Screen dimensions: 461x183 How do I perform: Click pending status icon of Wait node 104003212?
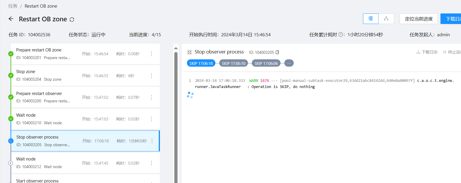tap(11, 163)
